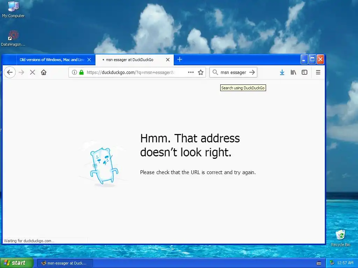Click the green padlock security icon
The width and height of the screenshot is (358, 268).
pos(81,73)
